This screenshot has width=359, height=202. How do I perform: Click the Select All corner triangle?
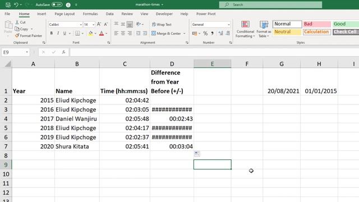(8, 64)
